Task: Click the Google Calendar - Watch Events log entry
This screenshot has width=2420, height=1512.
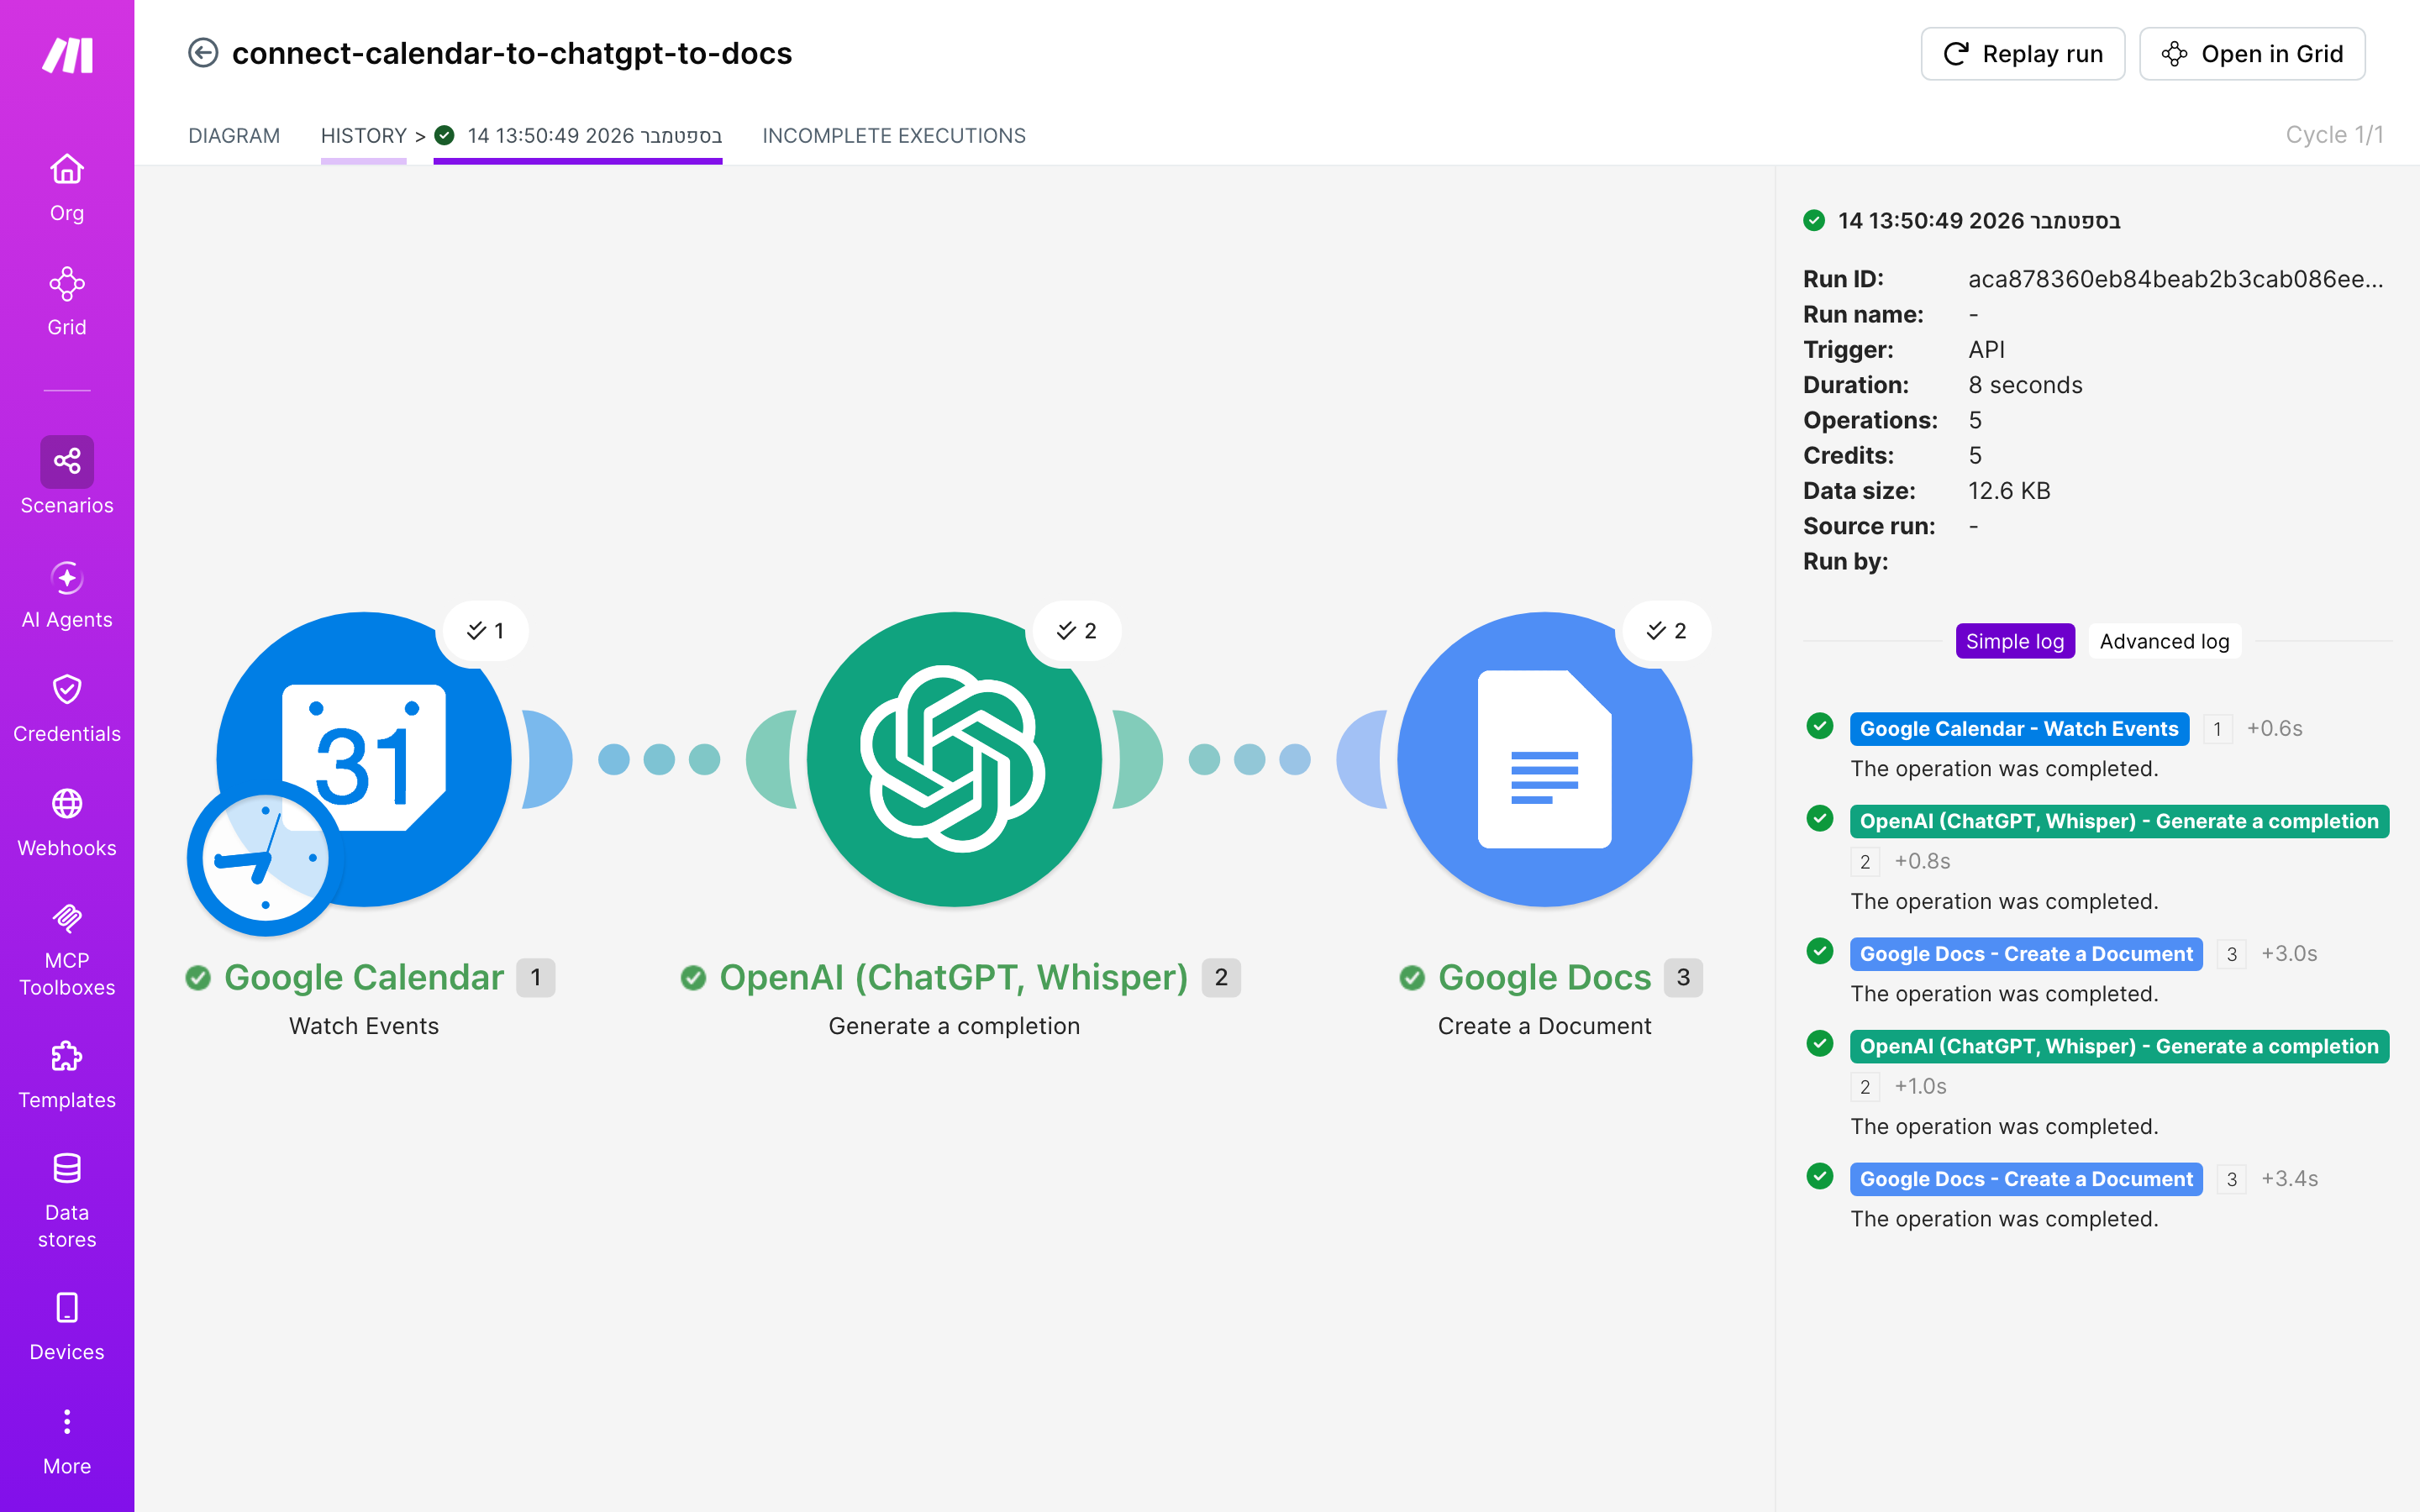Action: [2019, 729]
